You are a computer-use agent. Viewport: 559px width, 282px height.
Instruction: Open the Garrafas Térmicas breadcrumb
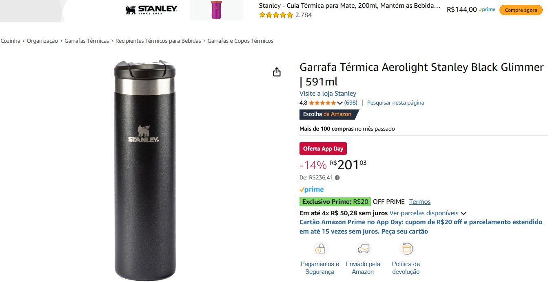click(x=87, y=41)
